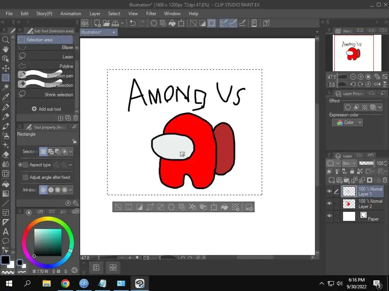Image resolution: width=389 pixels, height=291 pixels.
Task: Open the Expression color dropdown
Action: coord(347,122)
